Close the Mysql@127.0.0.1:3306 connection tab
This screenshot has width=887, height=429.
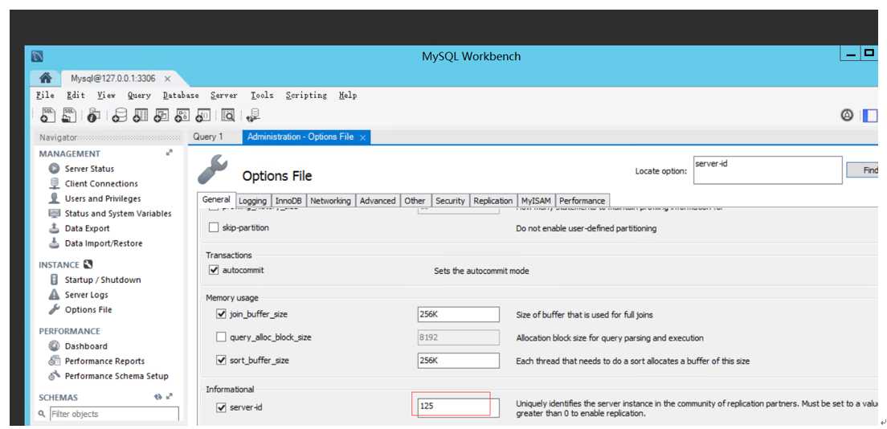click(167, 79)
